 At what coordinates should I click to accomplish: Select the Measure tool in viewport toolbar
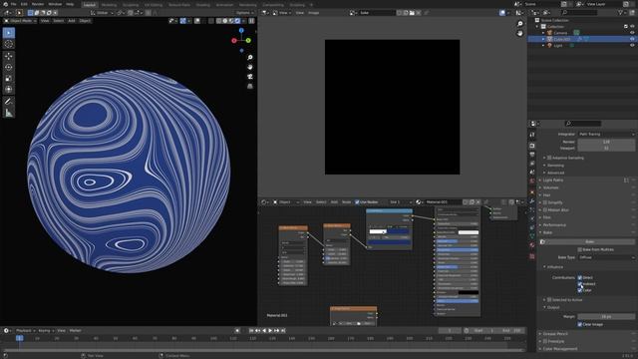click(9, 113)
